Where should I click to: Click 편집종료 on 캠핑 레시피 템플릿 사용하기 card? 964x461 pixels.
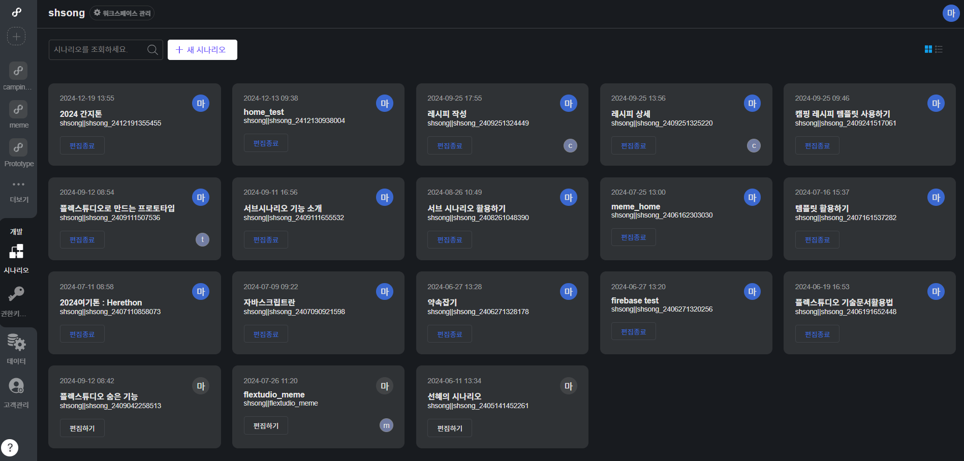click(x=817, y=146)
